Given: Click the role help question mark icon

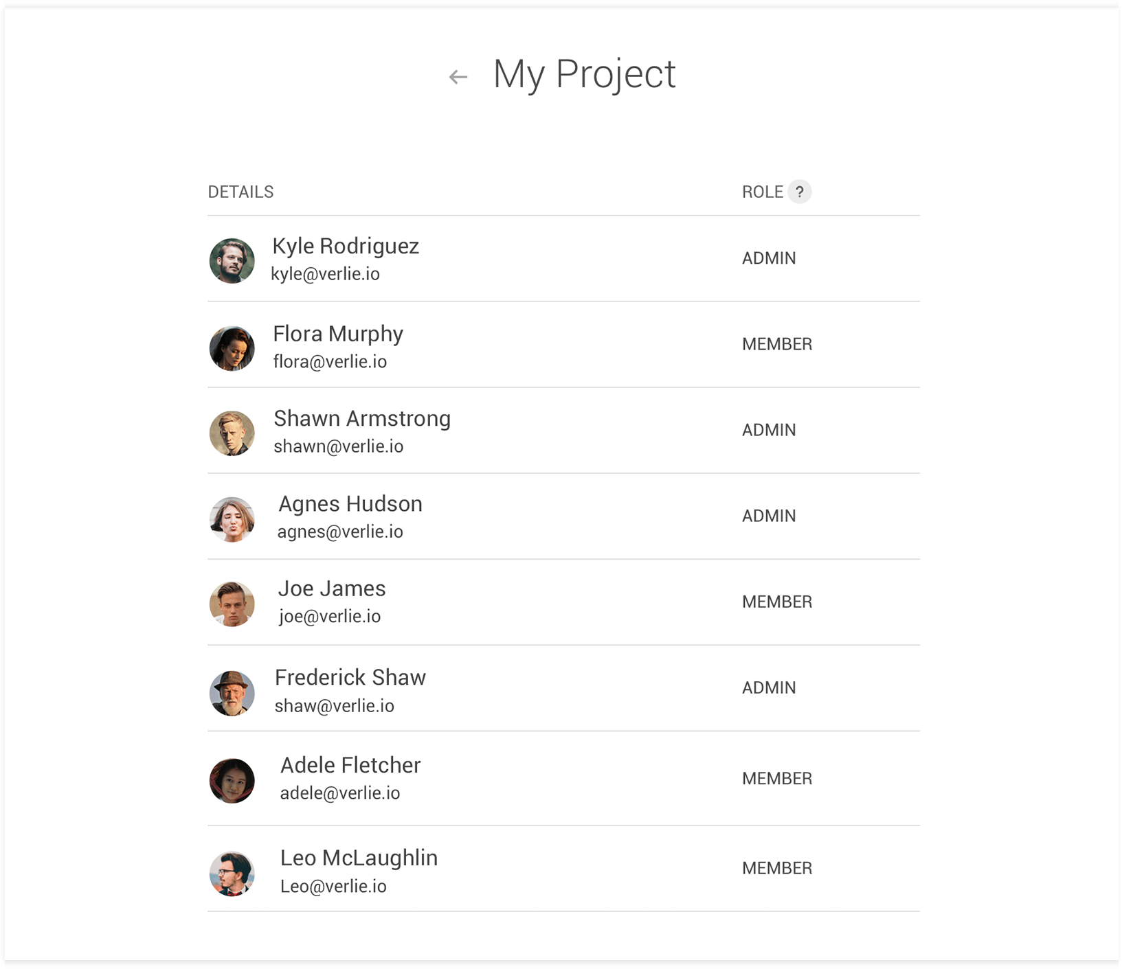Looking at the screenshot, I should [x=799, y=192].
